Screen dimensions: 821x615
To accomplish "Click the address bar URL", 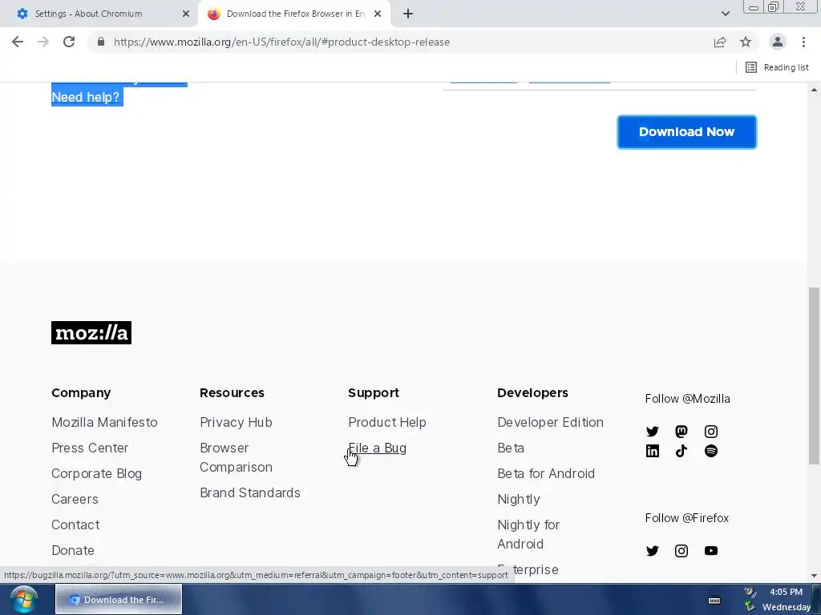I will coord(281,42).
